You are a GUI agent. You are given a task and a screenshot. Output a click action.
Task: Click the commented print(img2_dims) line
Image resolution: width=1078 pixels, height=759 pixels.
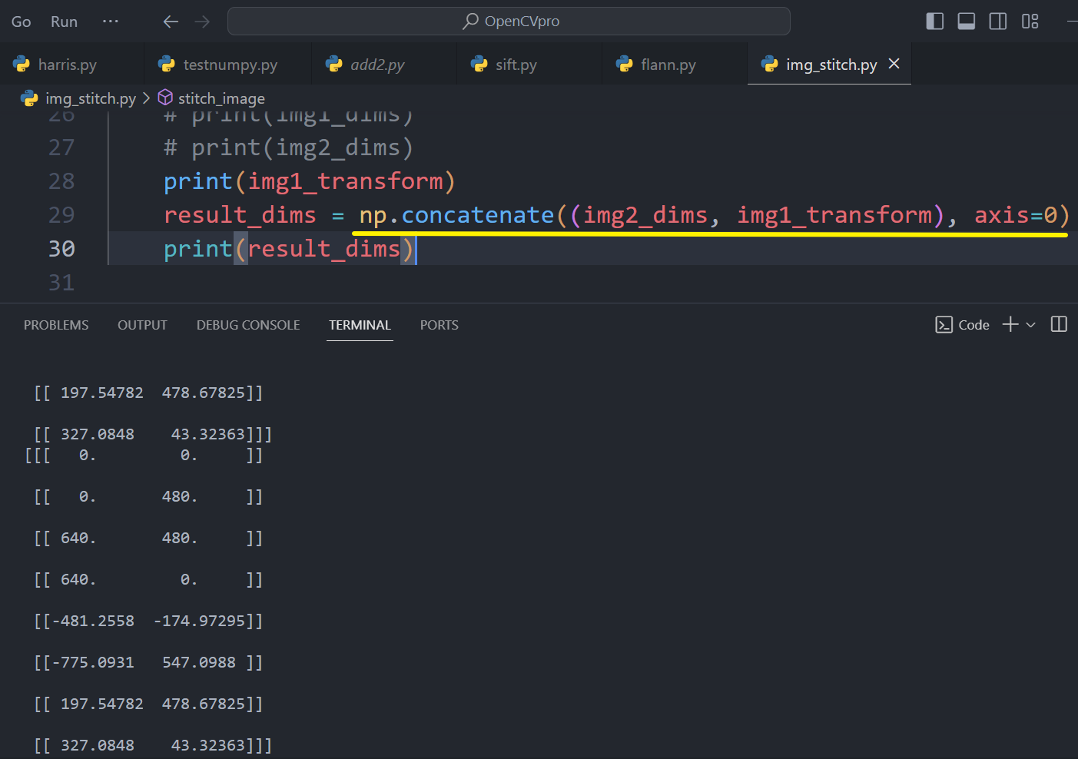click(x=289, y=147)
